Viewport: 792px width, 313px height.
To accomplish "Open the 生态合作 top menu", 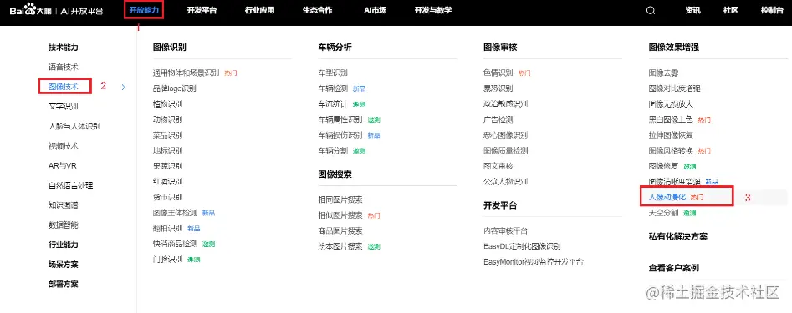I will tap(317, 10).
